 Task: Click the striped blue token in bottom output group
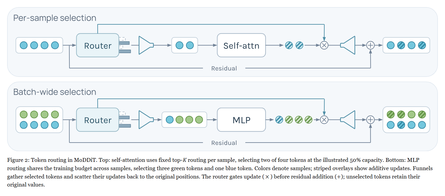(401, 125)
